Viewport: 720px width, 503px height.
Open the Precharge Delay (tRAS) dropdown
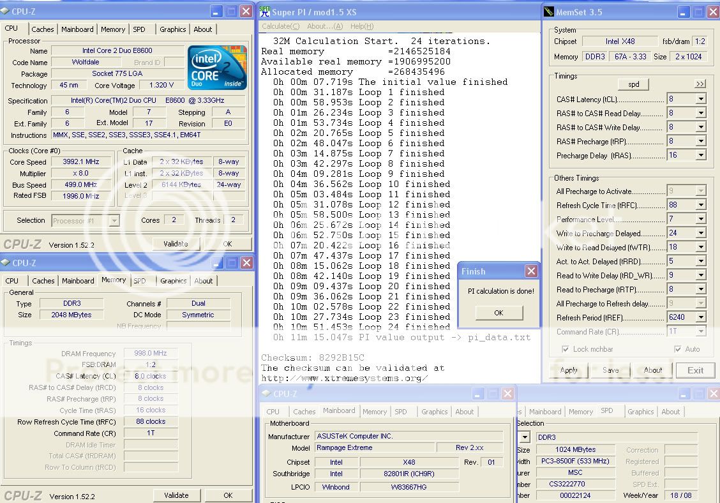click(x=701, y=155)
